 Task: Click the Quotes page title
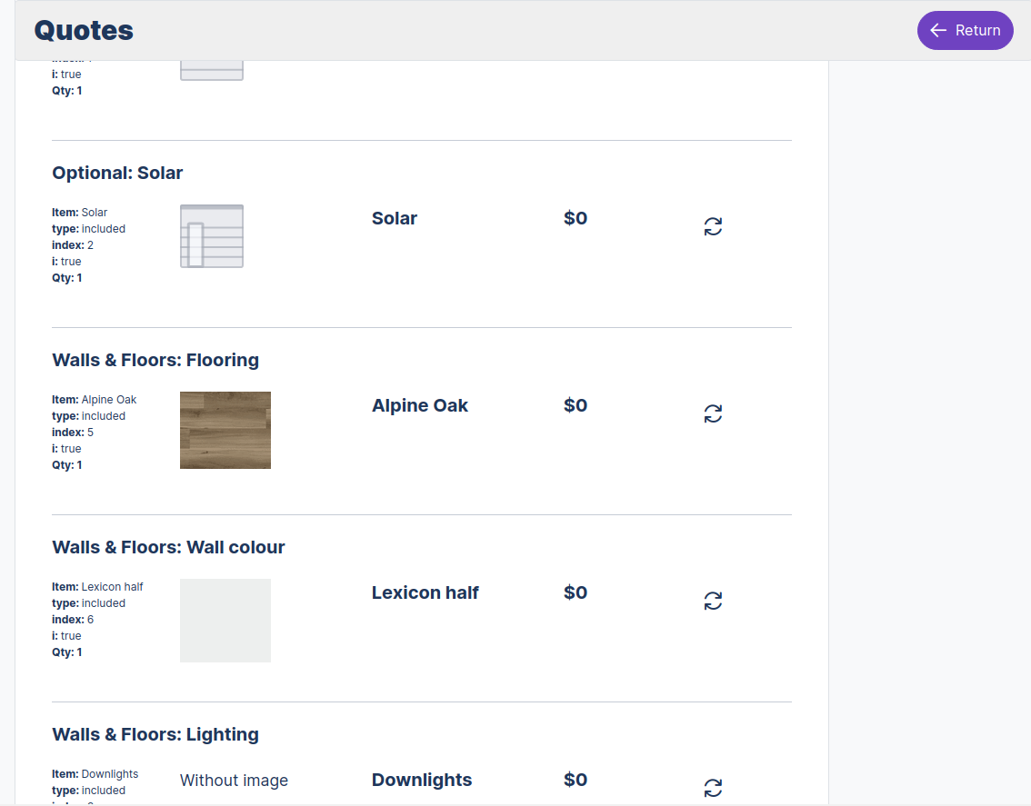tap(84, 30)
